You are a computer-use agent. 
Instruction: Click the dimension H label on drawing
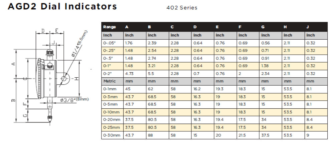(77, 79)
